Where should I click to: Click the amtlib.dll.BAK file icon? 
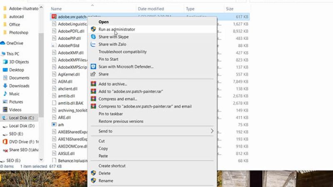pyautogui.click(x=54, y=103)
